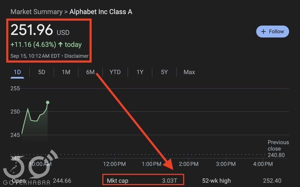300x187 pixels.
Task: Choose the 5Y time range
Action: (x=164, y=72)
